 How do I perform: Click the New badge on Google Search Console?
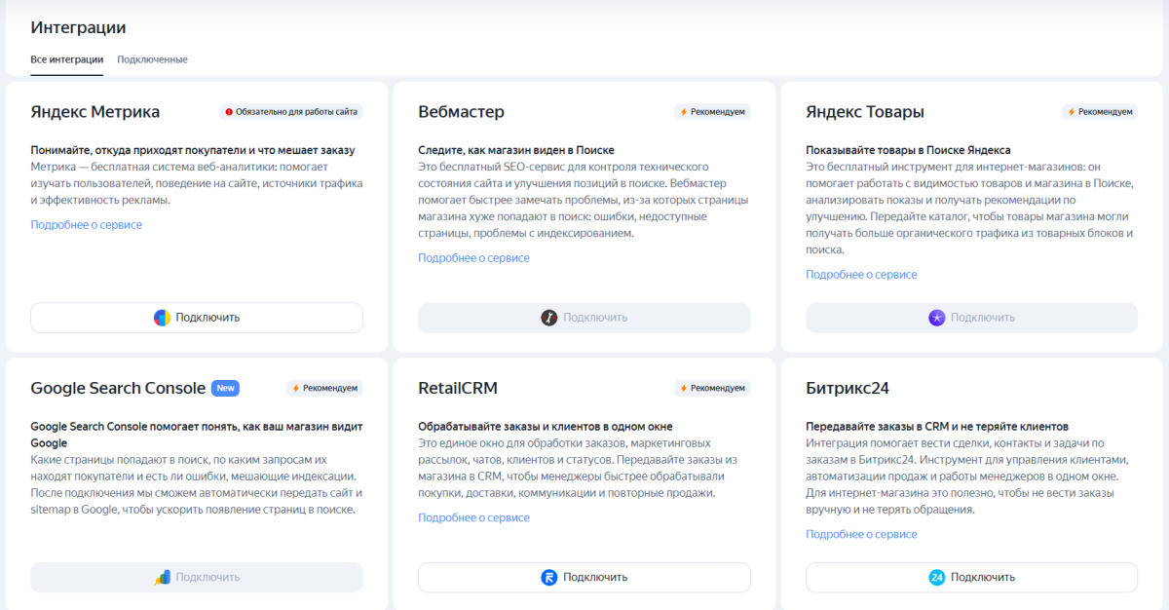tap(225, 388)
